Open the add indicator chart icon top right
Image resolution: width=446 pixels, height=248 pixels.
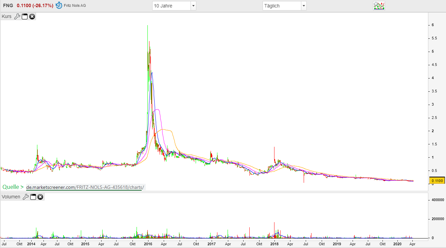click(379, 5)
